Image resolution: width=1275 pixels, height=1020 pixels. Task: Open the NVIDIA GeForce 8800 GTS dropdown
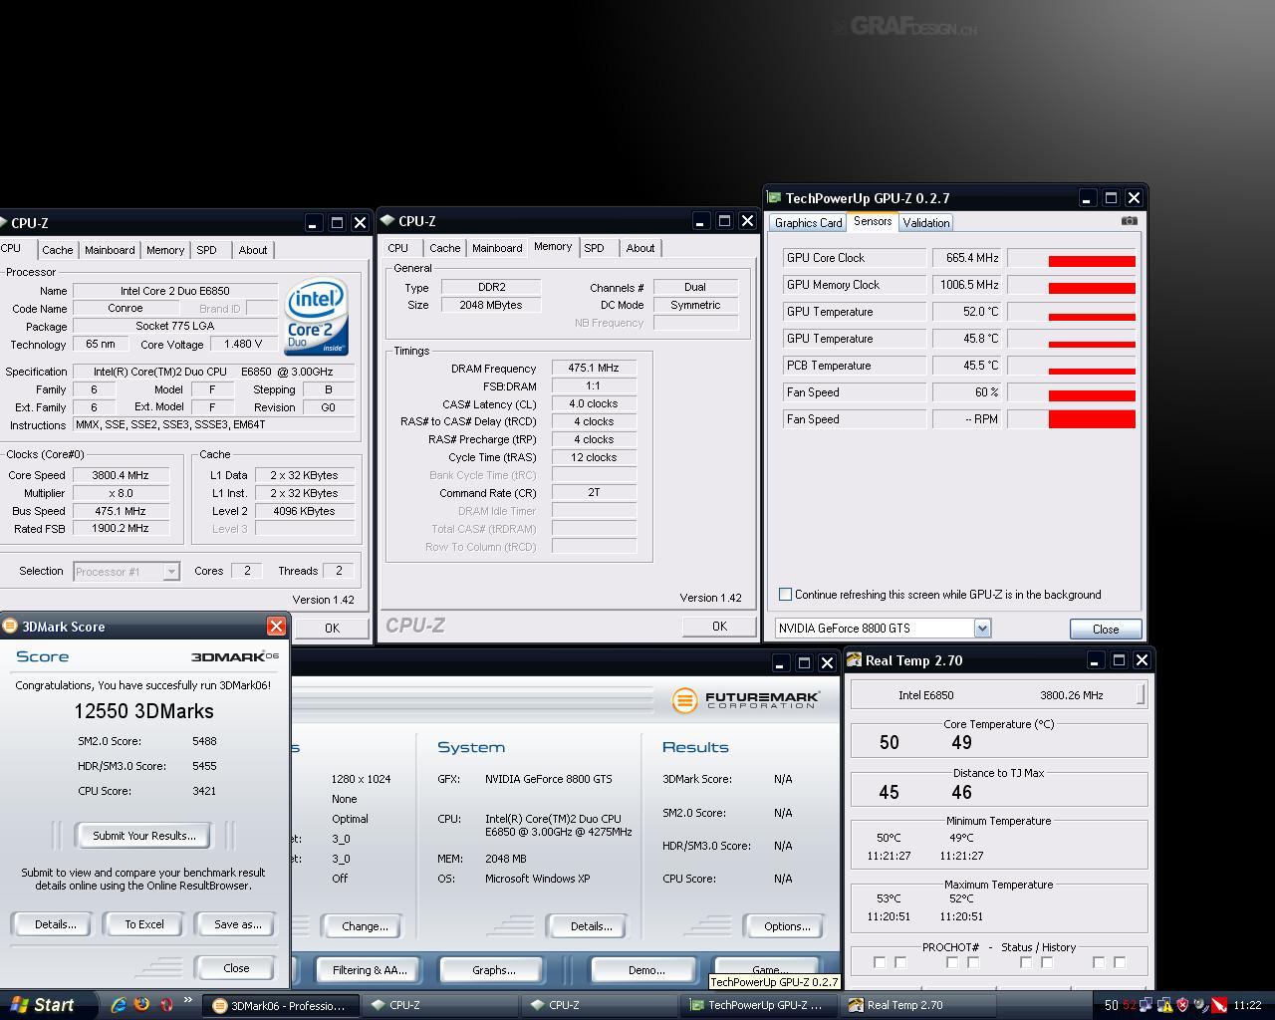[x=982, y=628]
